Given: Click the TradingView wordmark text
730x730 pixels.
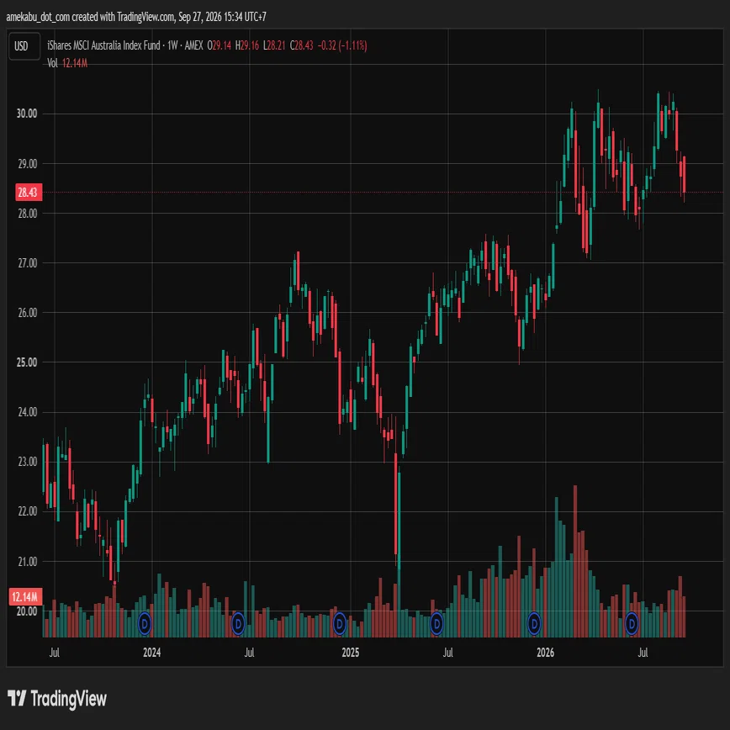Looking at the screenshot, I should coord(69,699).
